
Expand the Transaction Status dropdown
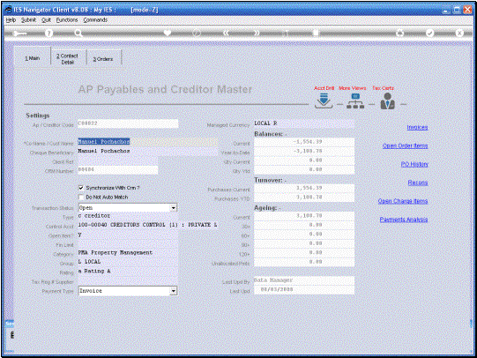(x=174, y=208)
